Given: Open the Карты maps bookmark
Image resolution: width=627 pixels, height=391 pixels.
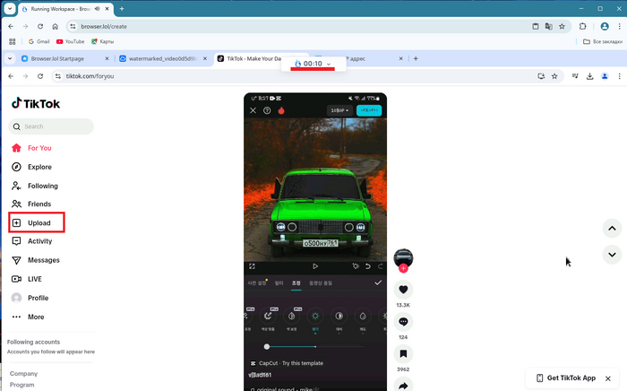Looking at the screenshot, I should (102, 41).
